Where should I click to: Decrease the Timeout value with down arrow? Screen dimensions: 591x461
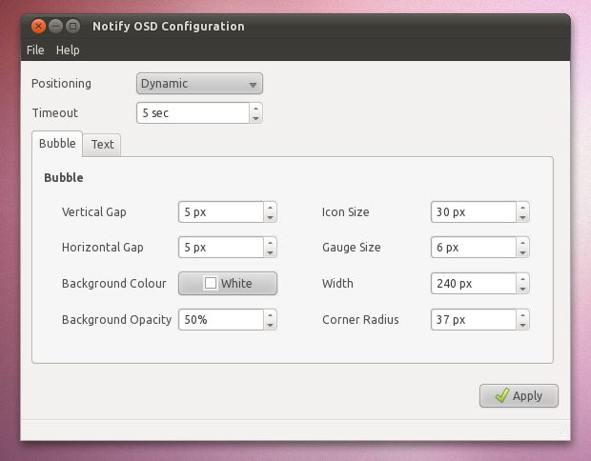coord(255,118)
